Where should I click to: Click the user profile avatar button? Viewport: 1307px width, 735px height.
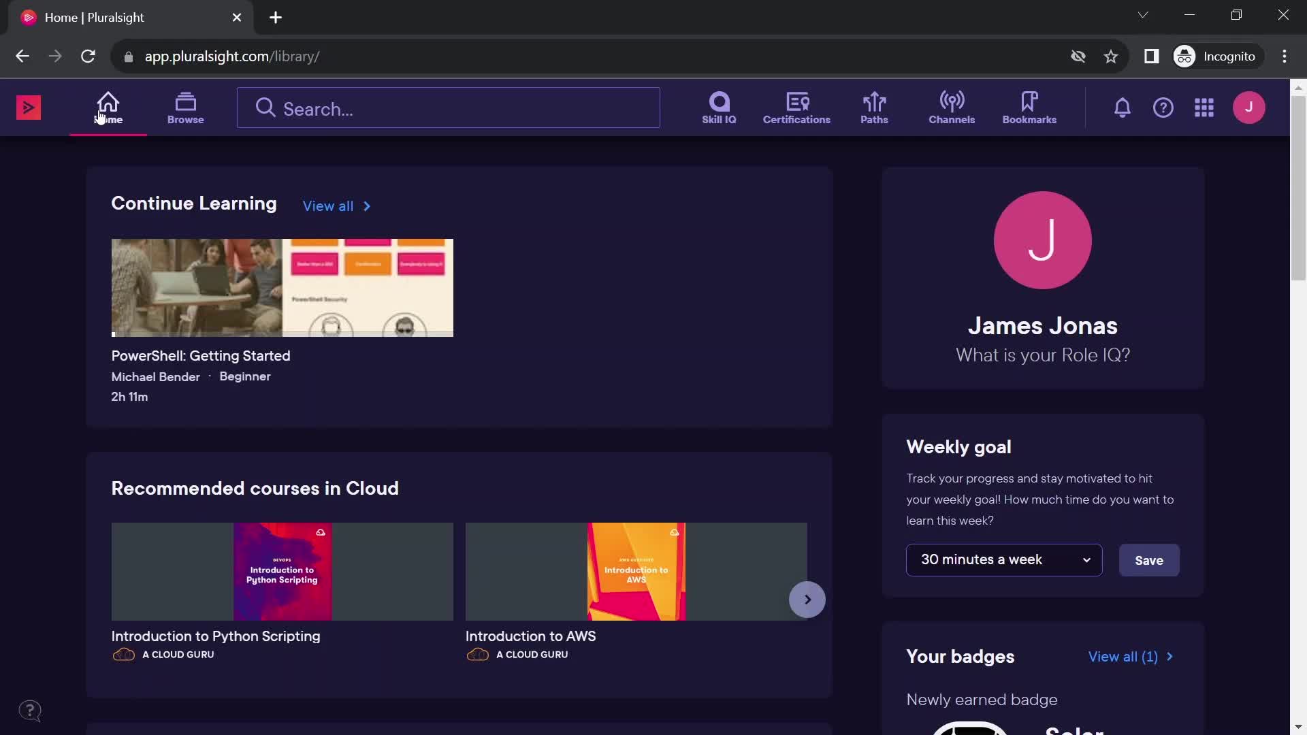click(x=1250, y=108)
